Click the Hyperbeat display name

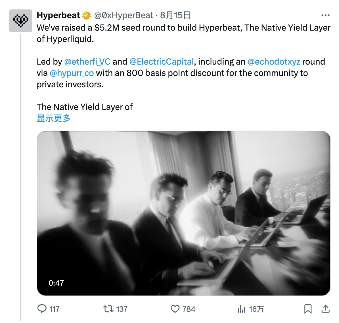tap(58, 15)
